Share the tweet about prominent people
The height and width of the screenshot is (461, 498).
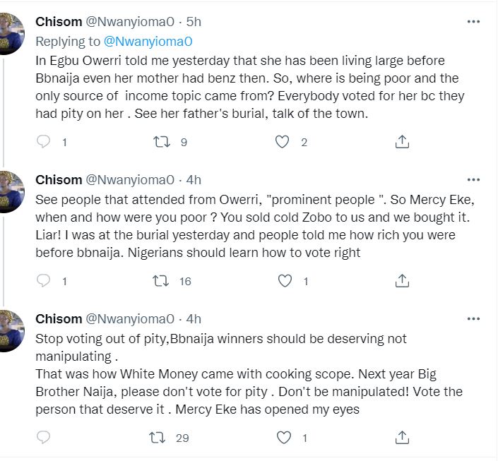pos(402,281)
